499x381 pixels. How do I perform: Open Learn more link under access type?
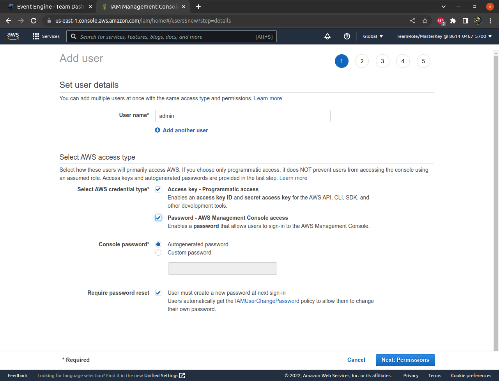click(x=293, y=178)
